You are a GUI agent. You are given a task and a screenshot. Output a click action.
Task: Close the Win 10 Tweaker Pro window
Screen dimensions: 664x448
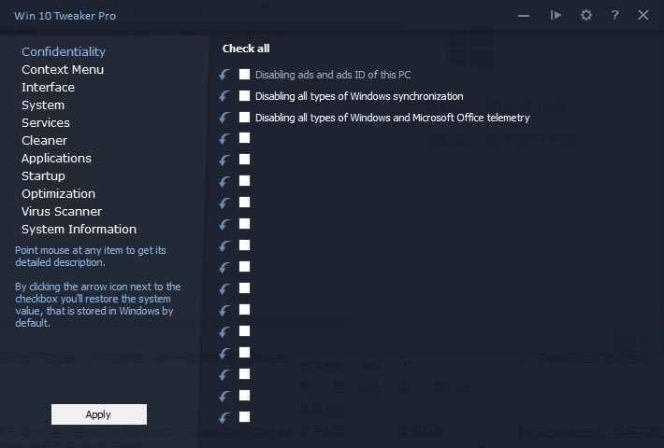pos(643,15)
